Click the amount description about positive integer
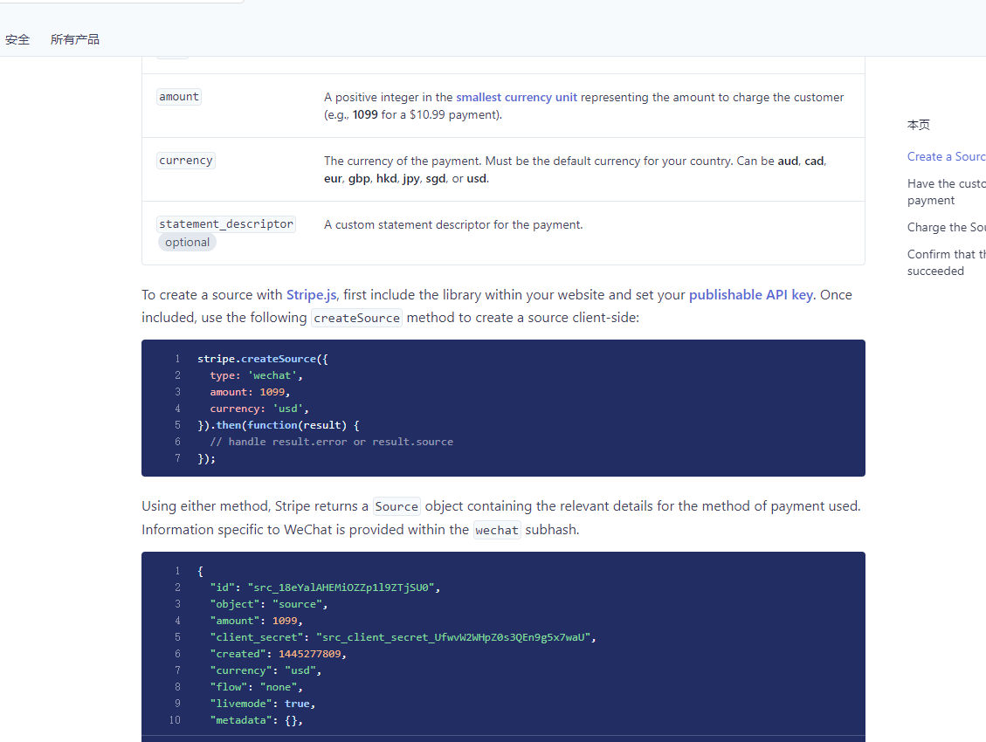 coord(584,106)
